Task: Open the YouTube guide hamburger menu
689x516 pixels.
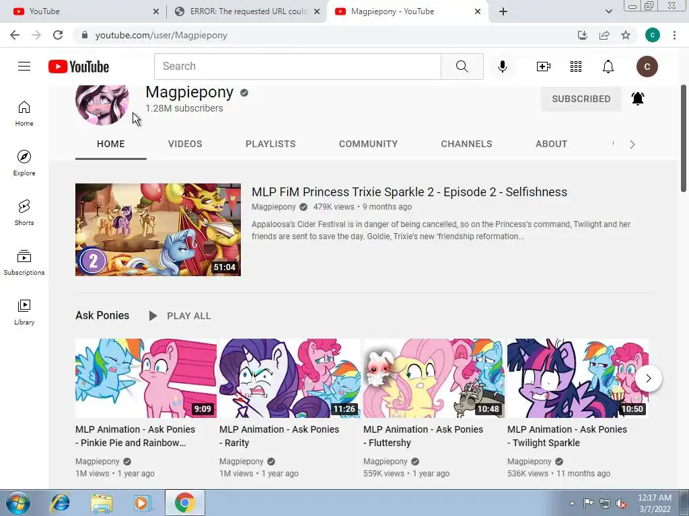Action: pyautogui.click(x=24, y=67)
